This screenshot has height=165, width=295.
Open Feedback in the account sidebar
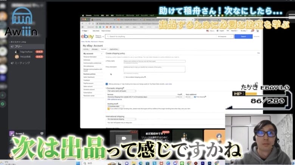(87, 80)
